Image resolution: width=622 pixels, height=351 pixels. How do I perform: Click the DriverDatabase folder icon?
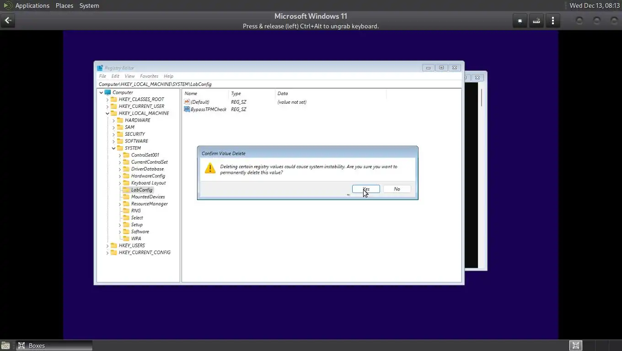pyautogui.click(x=126, y=169)
